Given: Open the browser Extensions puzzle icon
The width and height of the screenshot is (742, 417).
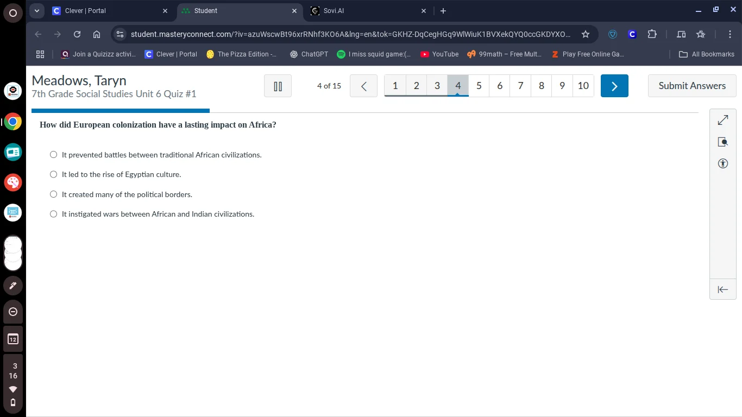Looking at the screenshot, I should click(652, 34).
